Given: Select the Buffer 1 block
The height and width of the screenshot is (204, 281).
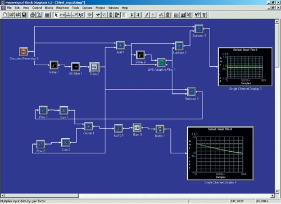Looking at the screenshot, I should pyautogui.click(x=160, y=129).
